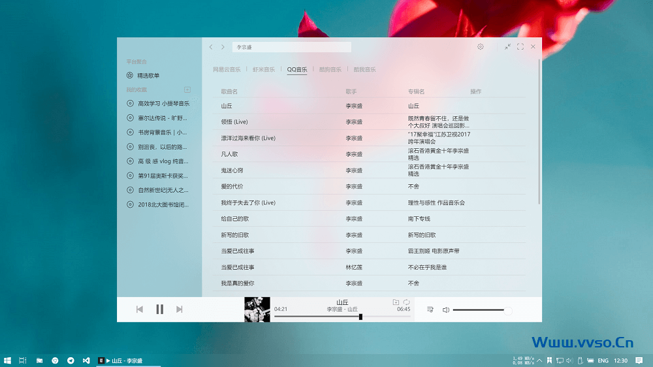Open Telegram from the taskbar
Image resolution: width=653 pixels, height=367 pixels.
tap(71, 360)
